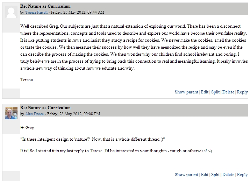Show parent of Alan Doree's post
Image resolution: width=250 pixels, height=183 pixels.
pyautogui.click(x=186, y=175)
